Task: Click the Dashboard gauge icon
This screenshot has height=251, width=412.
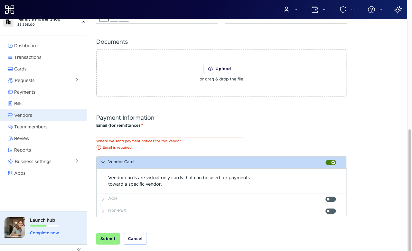Action: [10, 46]
